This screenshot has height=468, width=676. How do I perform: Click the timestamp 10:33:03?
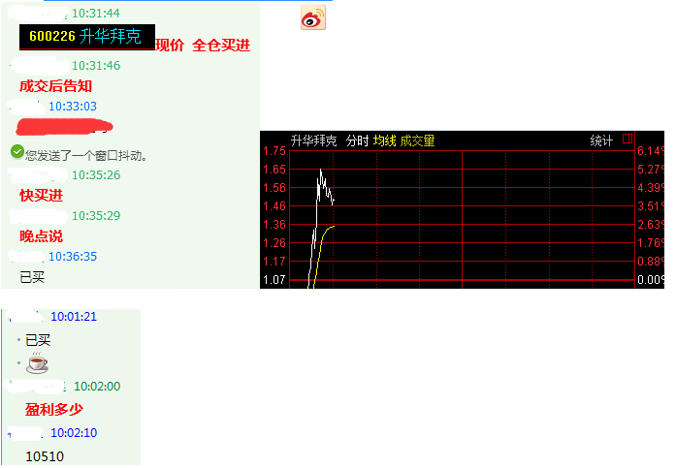73,107
